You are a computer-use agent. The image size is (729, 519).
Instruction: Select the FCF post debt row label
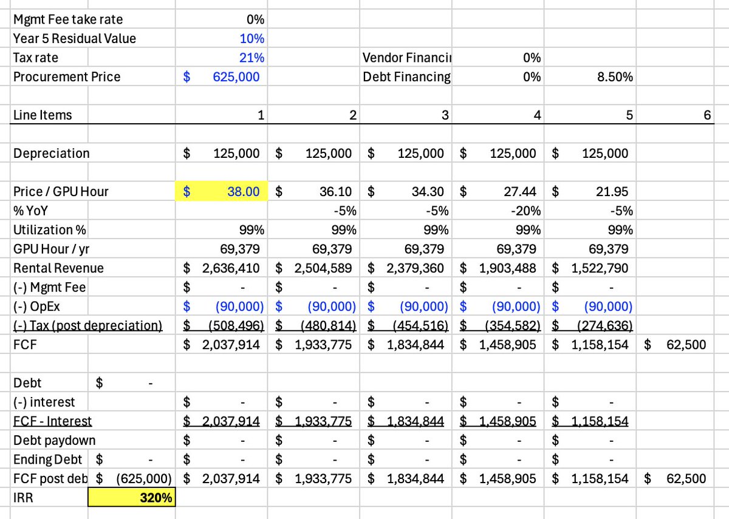point(49,478)
